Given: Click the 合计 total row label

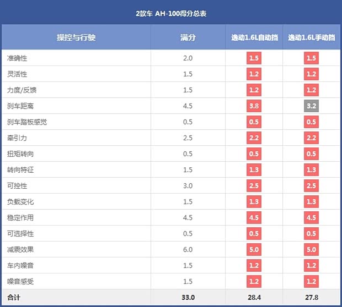Looking at the screenshot, I should coord(14,298).
